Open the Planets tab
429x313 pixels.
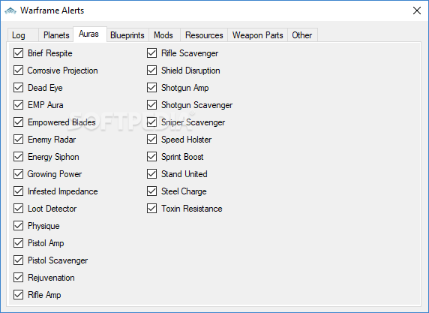pyautogui.click(x=56, y=35)
